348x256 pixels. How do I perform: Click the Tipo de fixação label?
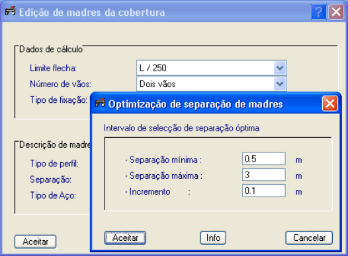[x=59, y=100]
